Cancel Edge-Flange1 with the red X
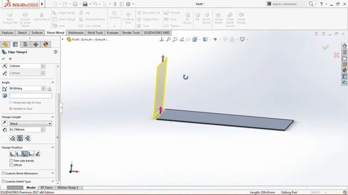Image resolution: width=348 pixels, height=195 pixels. click(x=10, y=59)
